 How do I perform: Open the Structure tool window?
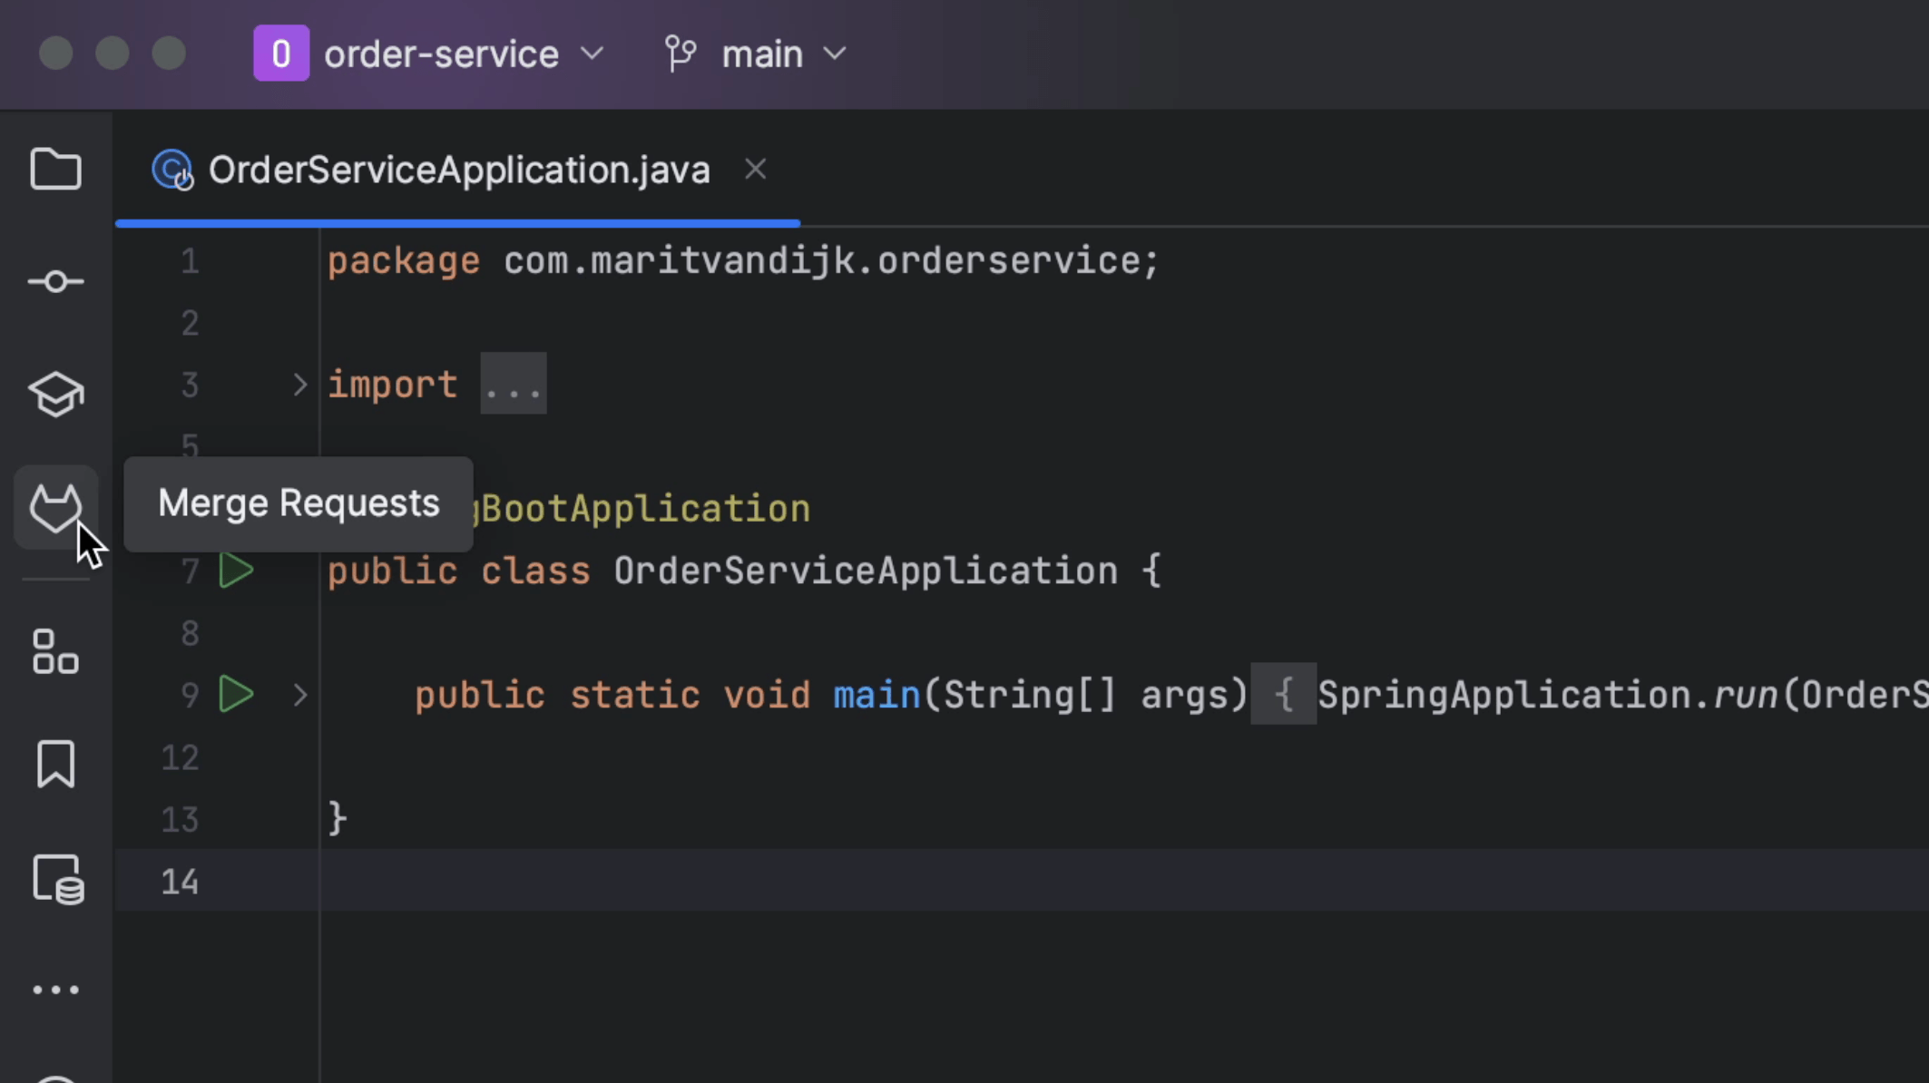coord(55,651)
